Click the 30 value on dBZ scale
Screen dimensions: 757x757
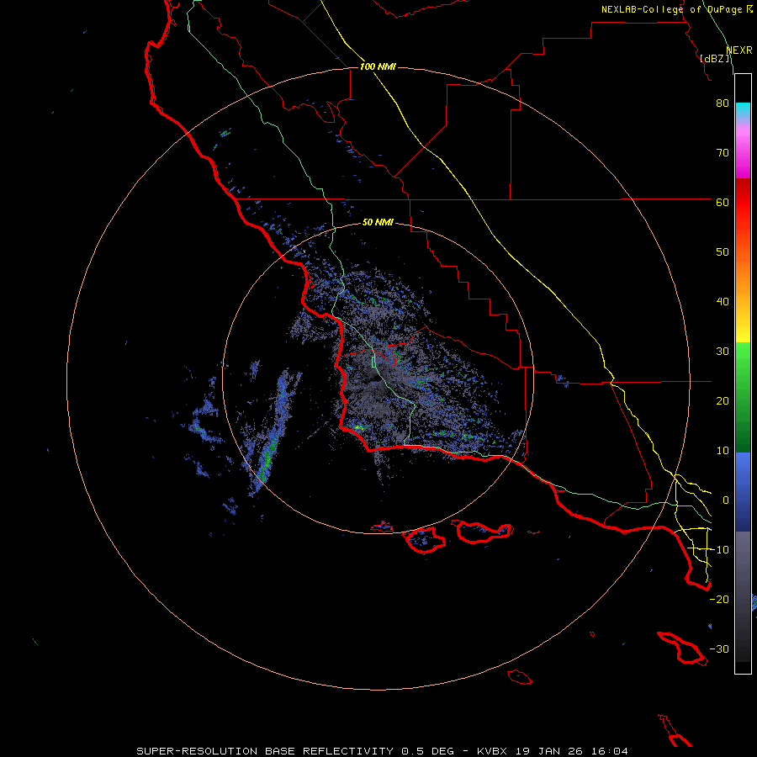tap(723, 352)
